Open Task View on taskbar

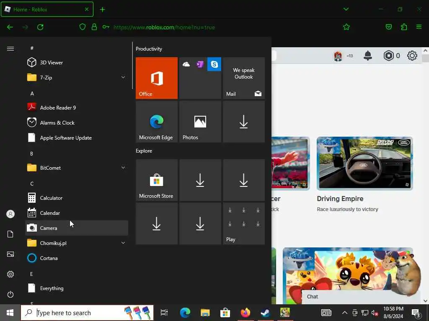164,313
